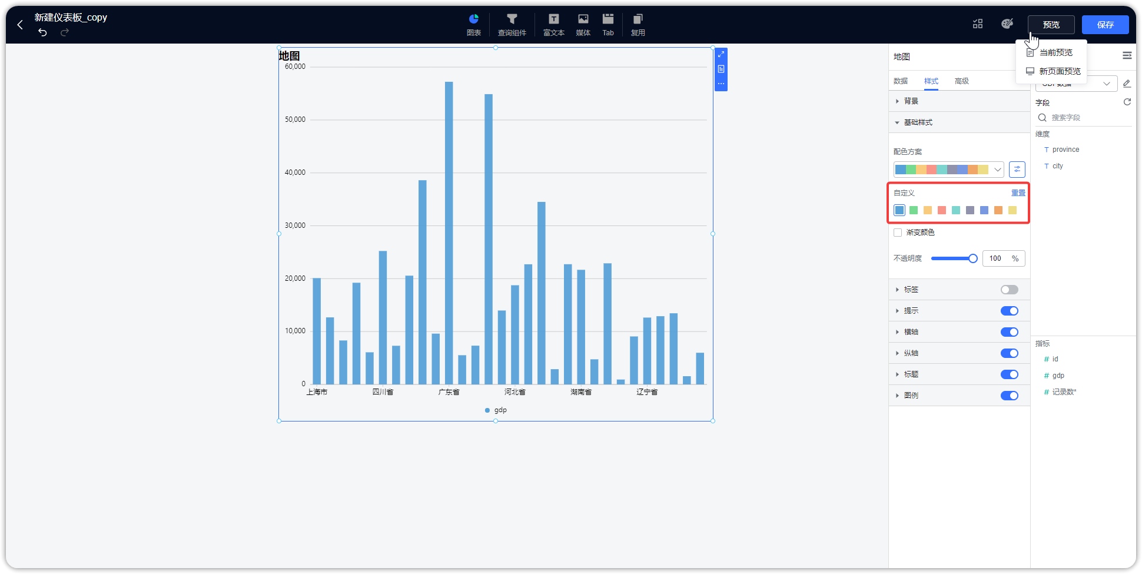Turn off the 提示 tooltip switch
1142x574 pixels.
point(1010,311)
